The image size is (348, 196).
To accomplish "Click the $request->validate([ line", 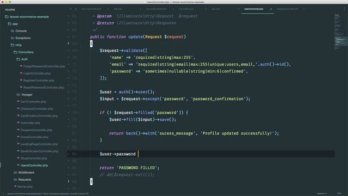I will point(123,51).
